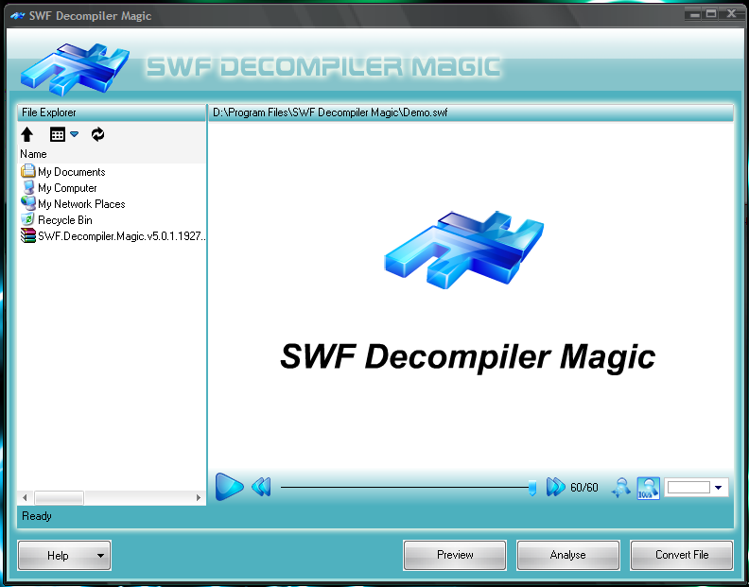Step back to previous frame

[261, 487]
